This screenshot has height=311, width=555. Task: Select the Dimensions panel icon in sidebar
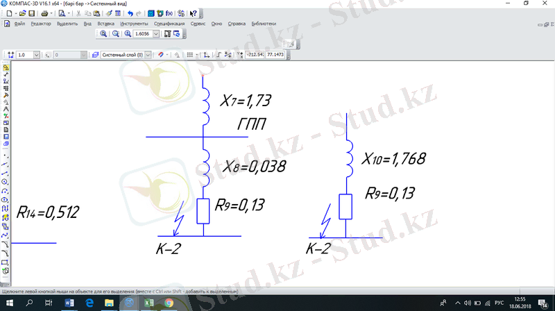6,74
